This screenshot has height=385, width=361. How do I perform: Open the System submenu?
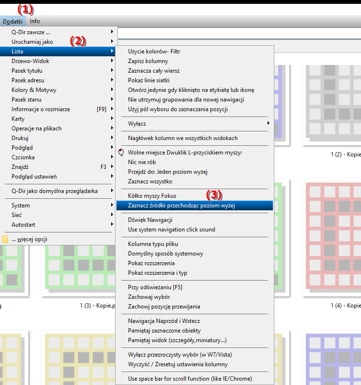pyautogui.click(x=58, y=205)
